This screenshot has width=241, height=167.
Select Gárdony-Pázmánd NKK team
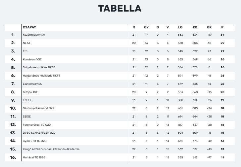[x=38, y=108]
